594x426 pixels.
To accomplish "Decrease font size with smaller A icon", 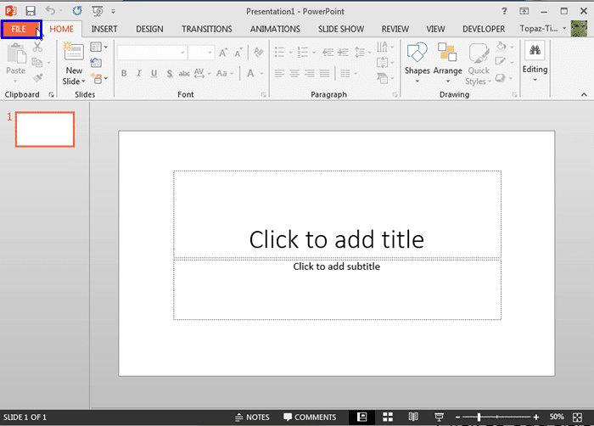I will coord(238,53).
